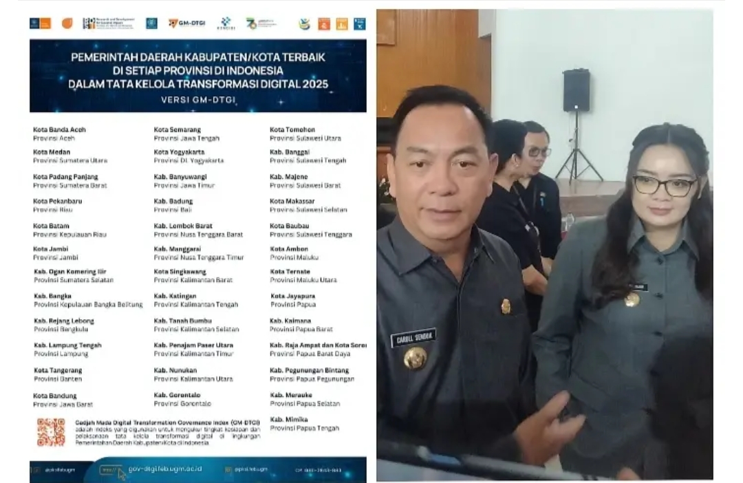Click the Research and Development logo
This screenshot has height=483, width=743.
(x=108, y=23)
